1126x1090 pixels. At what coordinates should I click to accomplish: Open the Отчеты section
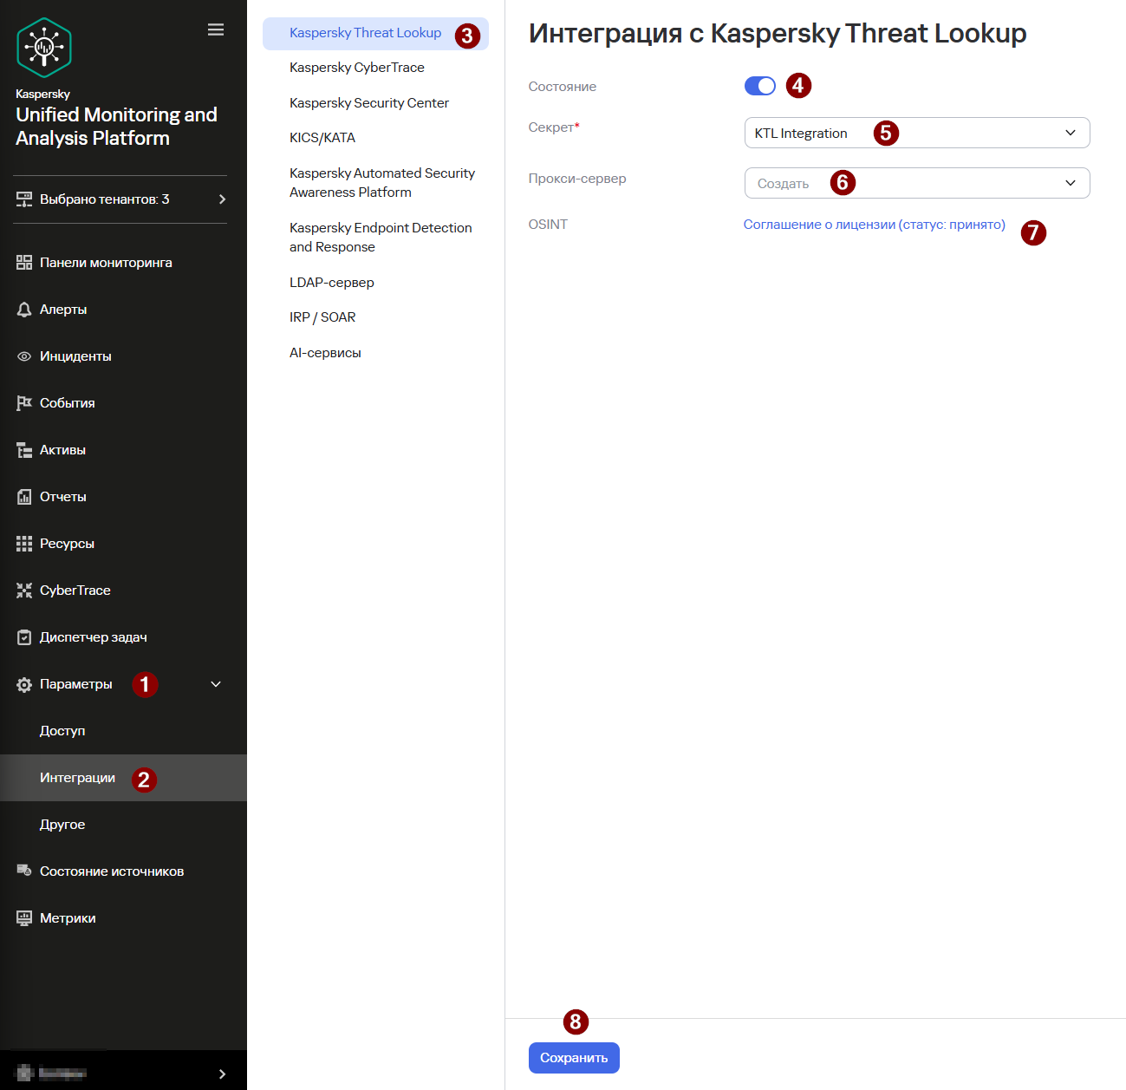[x=63, y=497]
